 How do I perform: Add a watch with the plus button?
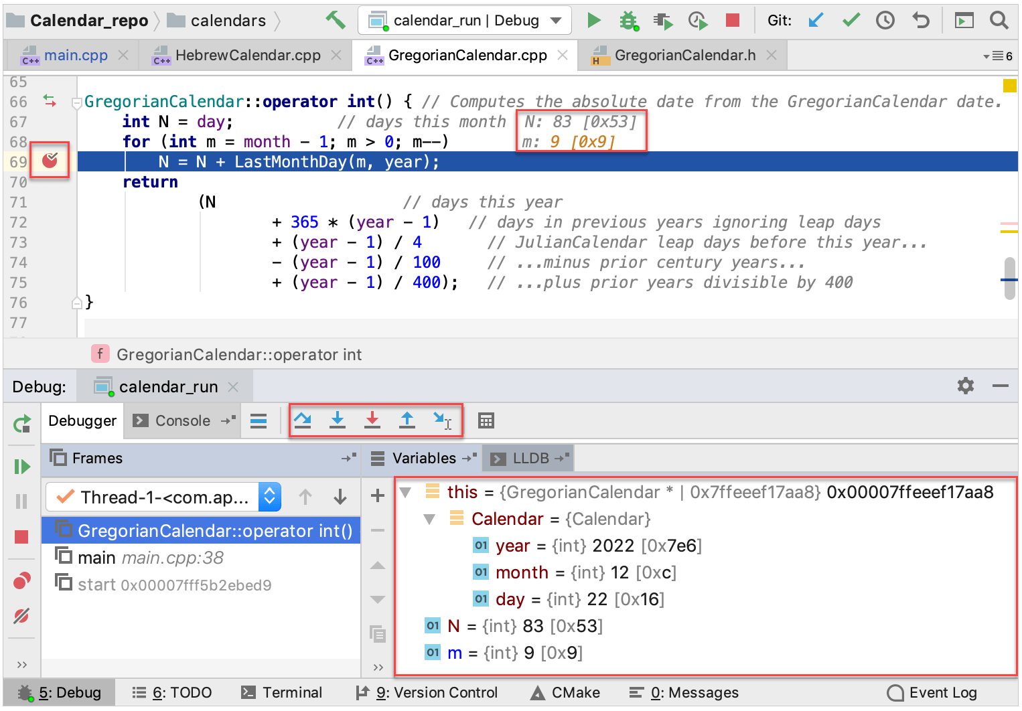click(377, 496)
